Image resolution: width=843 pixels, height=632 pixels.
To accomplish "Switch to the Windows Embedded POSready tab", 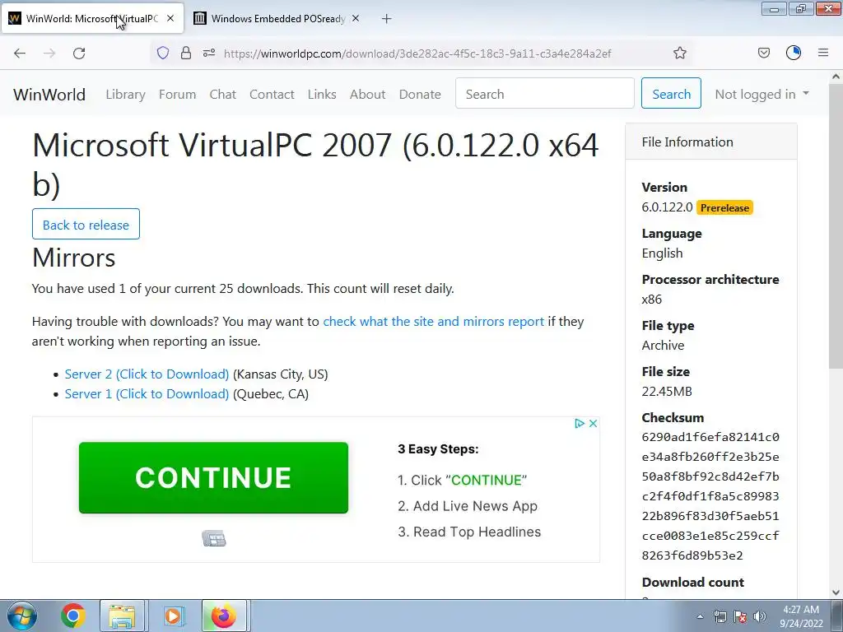I will [x=277, y=18].
